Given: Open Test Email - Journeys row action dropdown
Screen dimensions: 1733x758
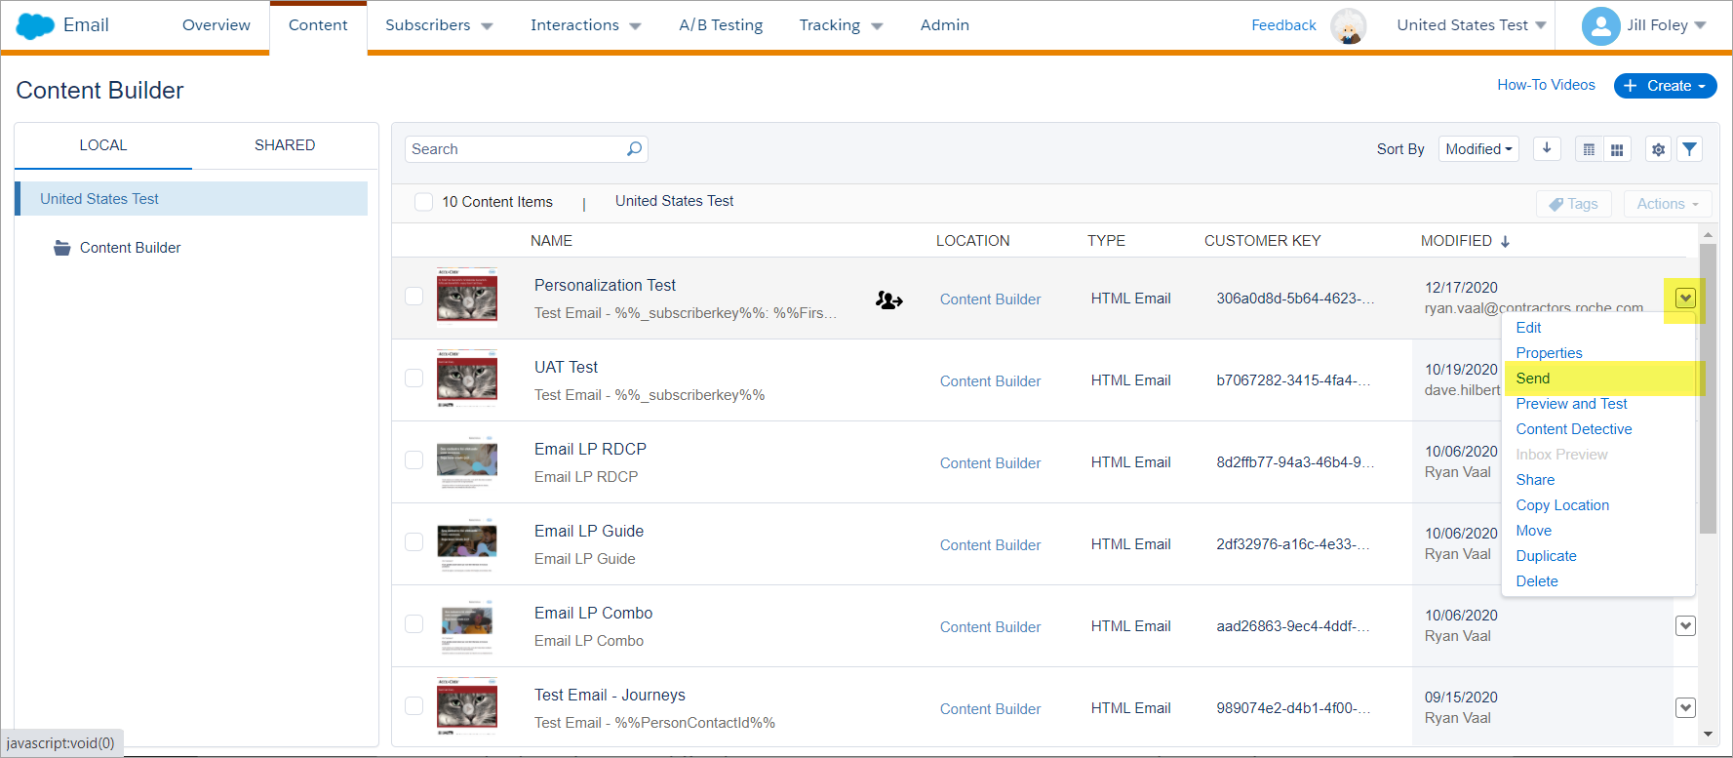Looking at the screenshot, I should (1685, 708).
